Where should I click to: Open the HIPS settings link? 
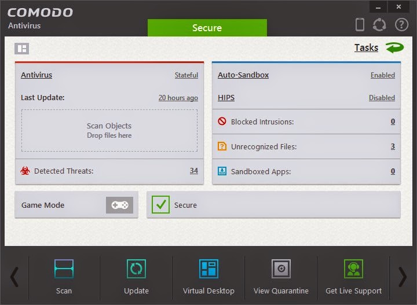[x=226, y=97]
